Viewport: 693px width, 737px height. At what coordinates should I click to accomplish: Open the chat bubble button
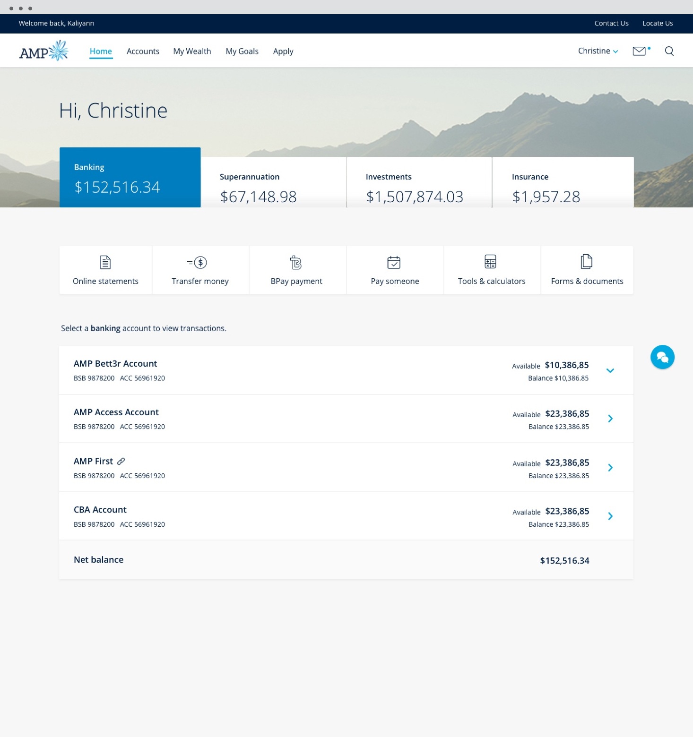point(662,357)
